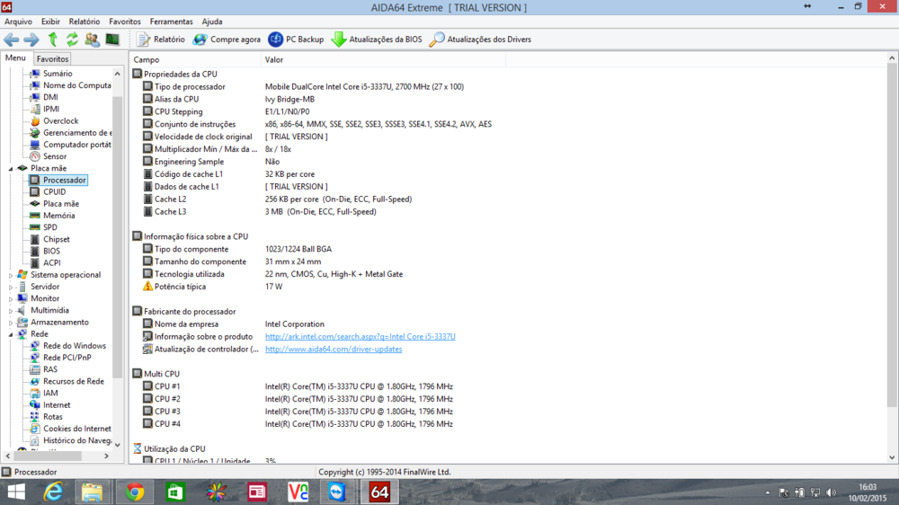Go back with the blue left arrow
Viewport: 899px width, 505px height.
click(x=11, y=40)
